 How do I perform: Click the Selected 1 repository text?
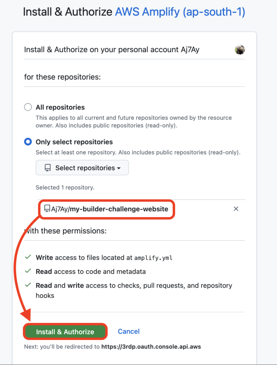pyautogui.click(x=65, y=187)
